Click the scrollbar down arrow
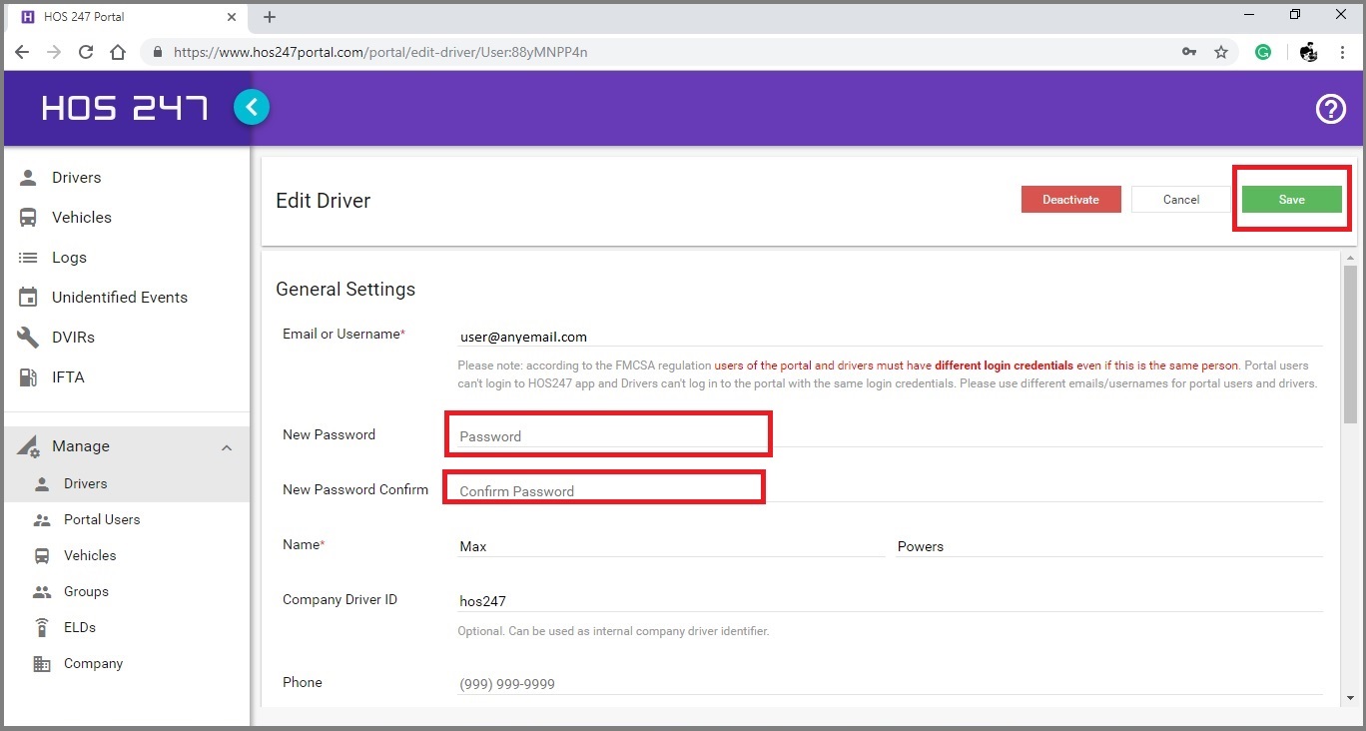Screen dimensions: 1366x731 coord(1351,698)
